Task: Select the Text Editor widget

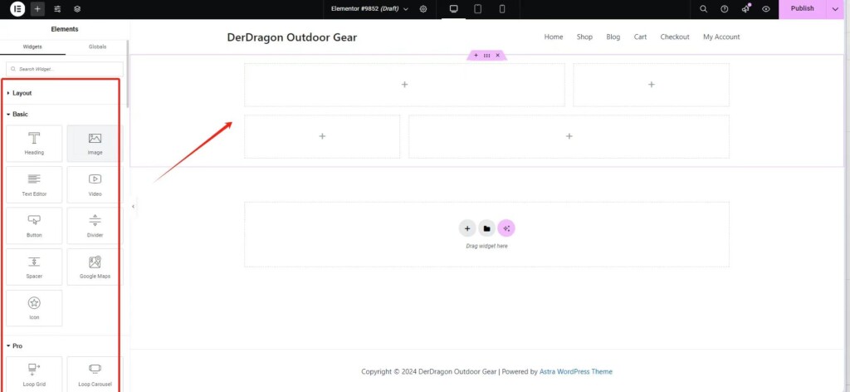Action: coord(34,185)
